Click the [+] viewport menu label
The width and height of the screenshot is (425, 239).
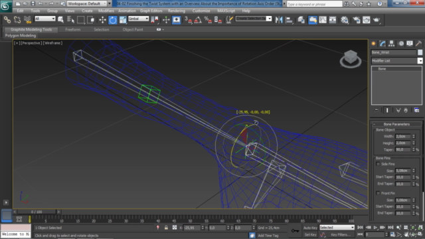[17, 42]
